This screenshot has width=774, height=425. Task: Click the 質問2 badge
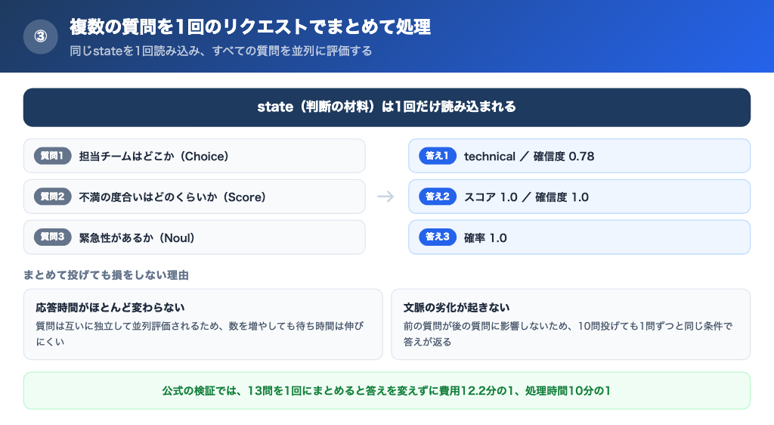tap(52, 197)
